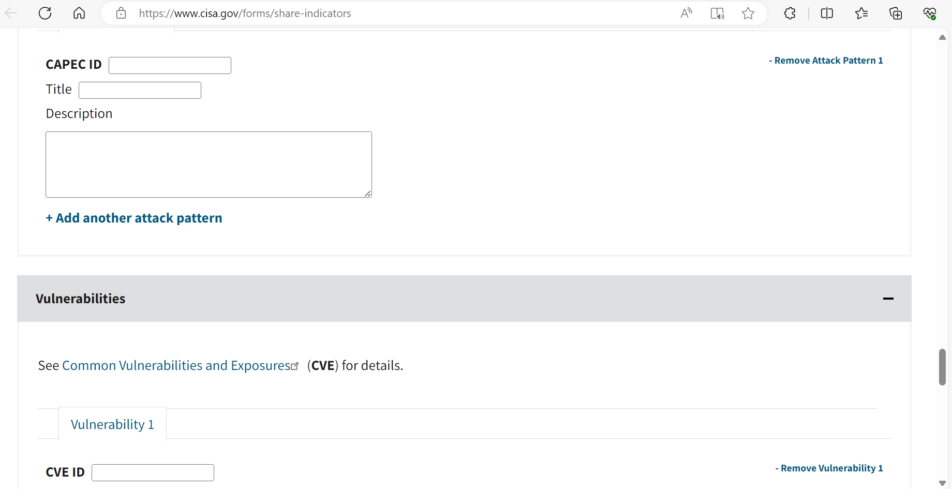Click the scroll up arrow
Screen dimensions: 952x489
pos(942,37)
